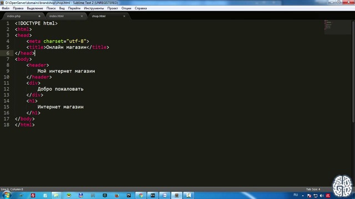Click the title text Онлайн магазин
Screen dimensions: 355x199
click(x=67, y=47)
